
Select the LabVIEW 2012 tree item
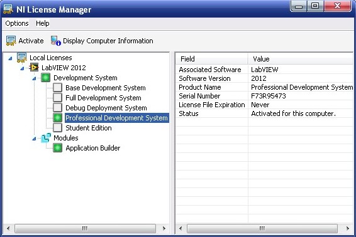tap(64, 68)
